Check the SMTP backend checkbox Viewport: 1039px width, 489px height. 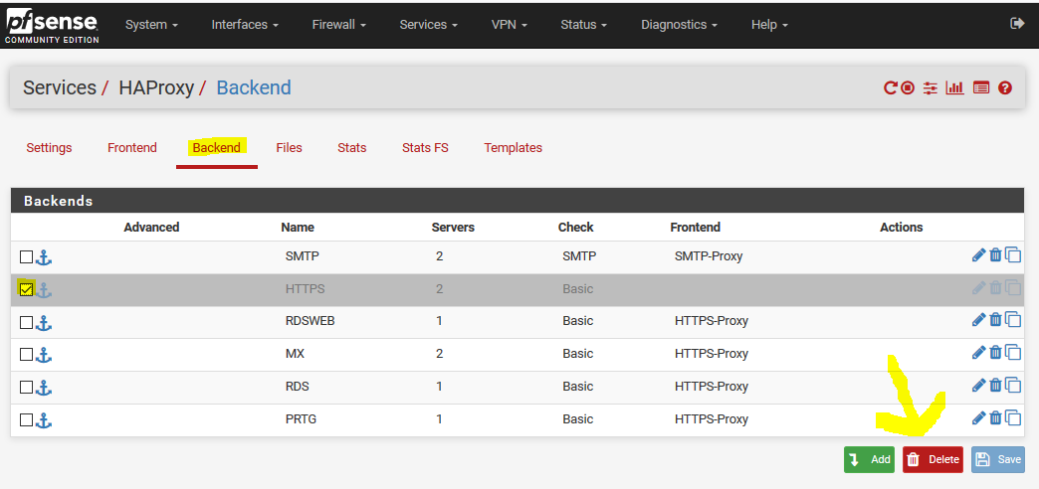26,256
